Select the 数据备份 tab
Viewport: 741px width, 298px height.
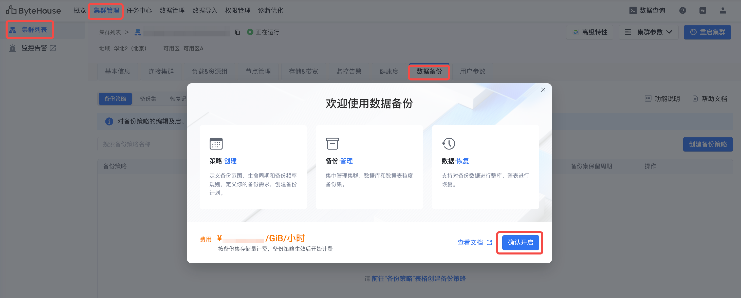(429, 72)
